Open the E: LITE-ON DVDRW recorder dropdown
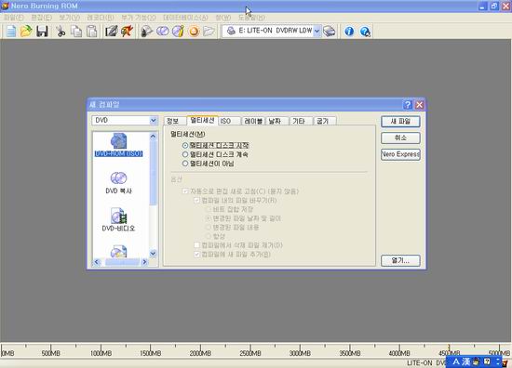 pos(317,32)
